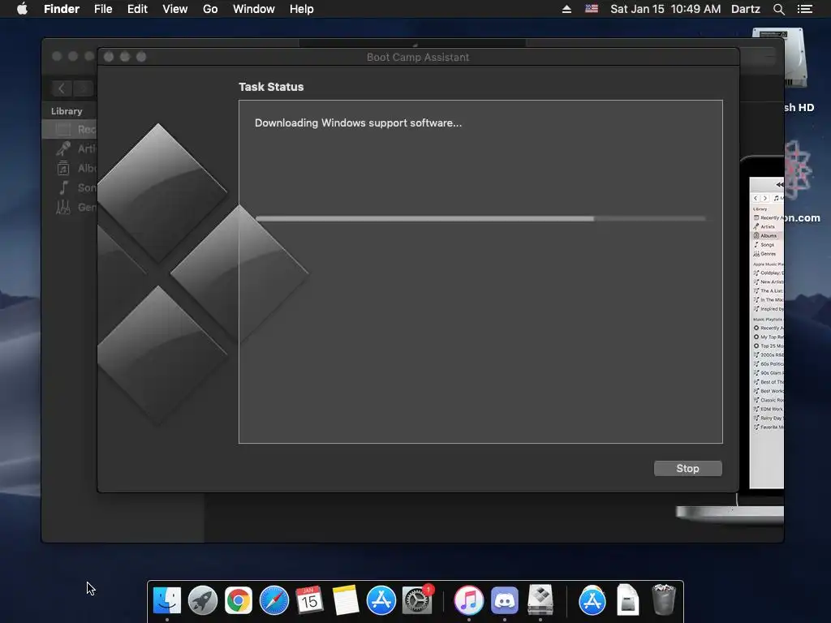Click the desktop icon labeled ending '.com'
This screenshot has height=623, width=831.
point(799,170)
